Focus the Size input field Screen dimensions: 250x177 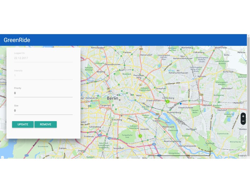coord(44,111)
